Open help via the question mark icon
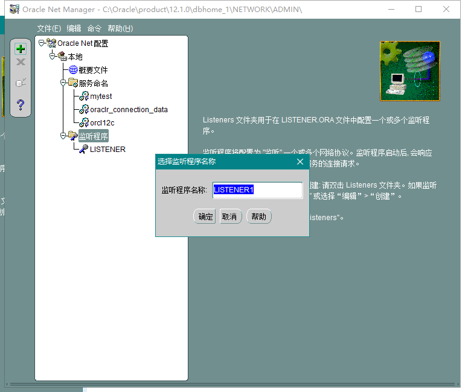 (21, 104)
